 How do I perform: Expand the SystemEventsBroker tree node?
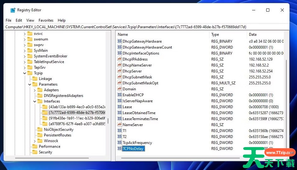[24, 56]
